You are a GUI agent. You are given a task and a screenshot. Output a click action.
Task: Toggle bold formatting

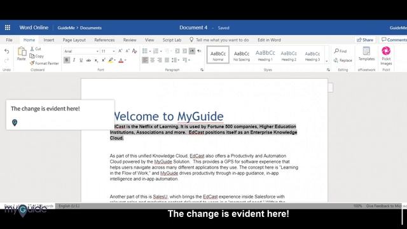pos(67,60)
